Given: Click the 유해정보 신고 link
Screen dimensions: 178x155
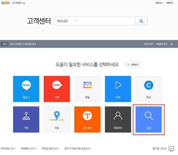Looking at the screenshot, I should click(x=8, y=148).
